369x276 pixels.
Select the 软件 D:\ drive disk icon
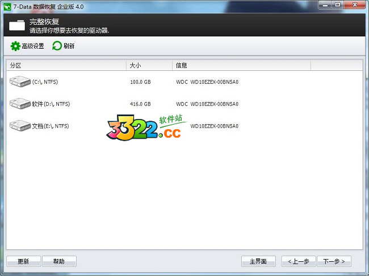coord(20,104)
